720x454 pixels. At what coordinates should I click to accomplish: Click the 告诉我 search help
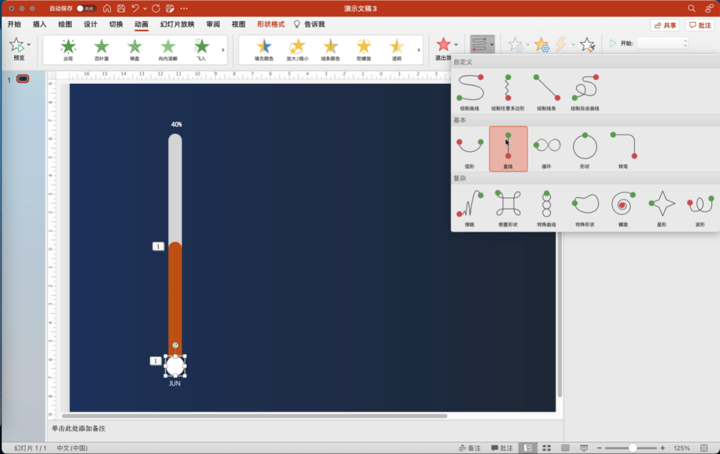point(309,25)
